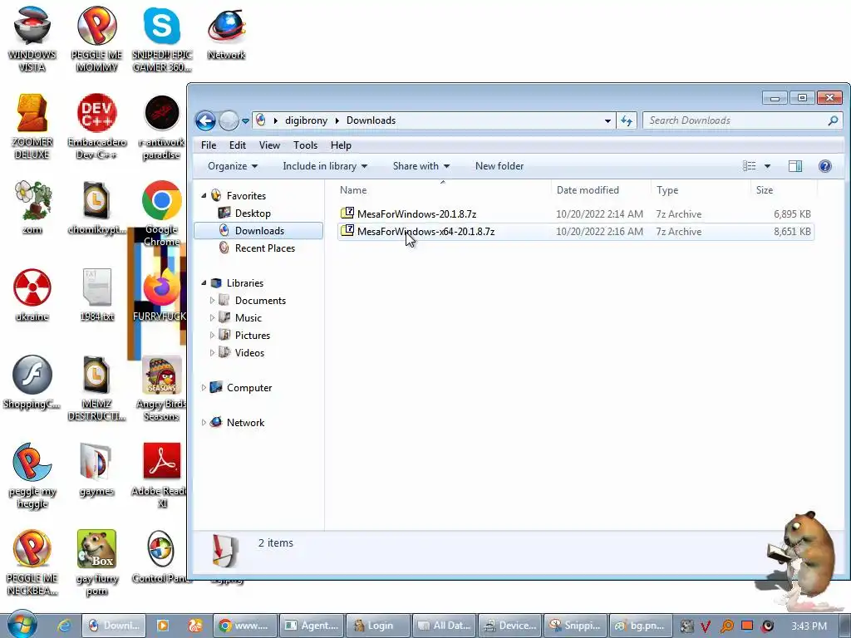
Task: Switch to the Snippi... taskbar window
Action: (574, 626)
